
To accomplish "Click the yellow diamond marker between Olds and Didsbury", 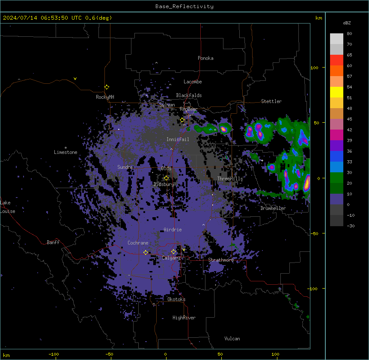I will pyautogui.click(x=167, y=178).
